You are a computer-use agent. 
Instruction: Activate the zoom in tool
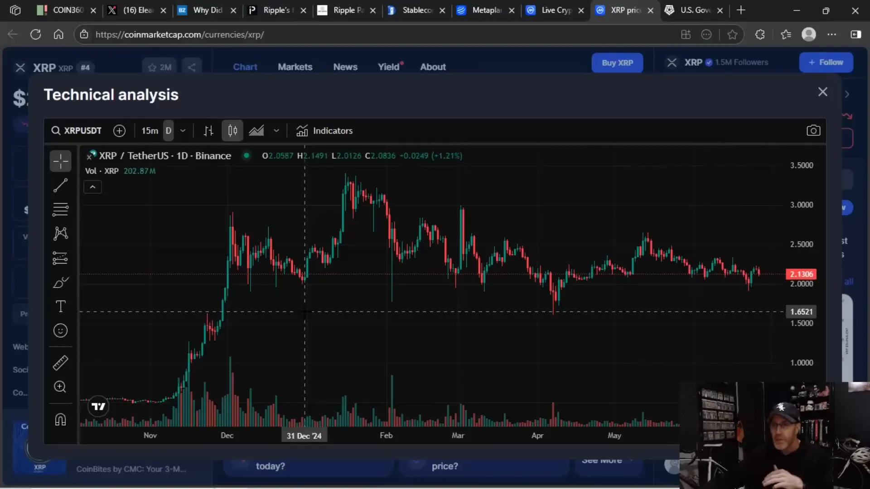(x=60, y=387)
